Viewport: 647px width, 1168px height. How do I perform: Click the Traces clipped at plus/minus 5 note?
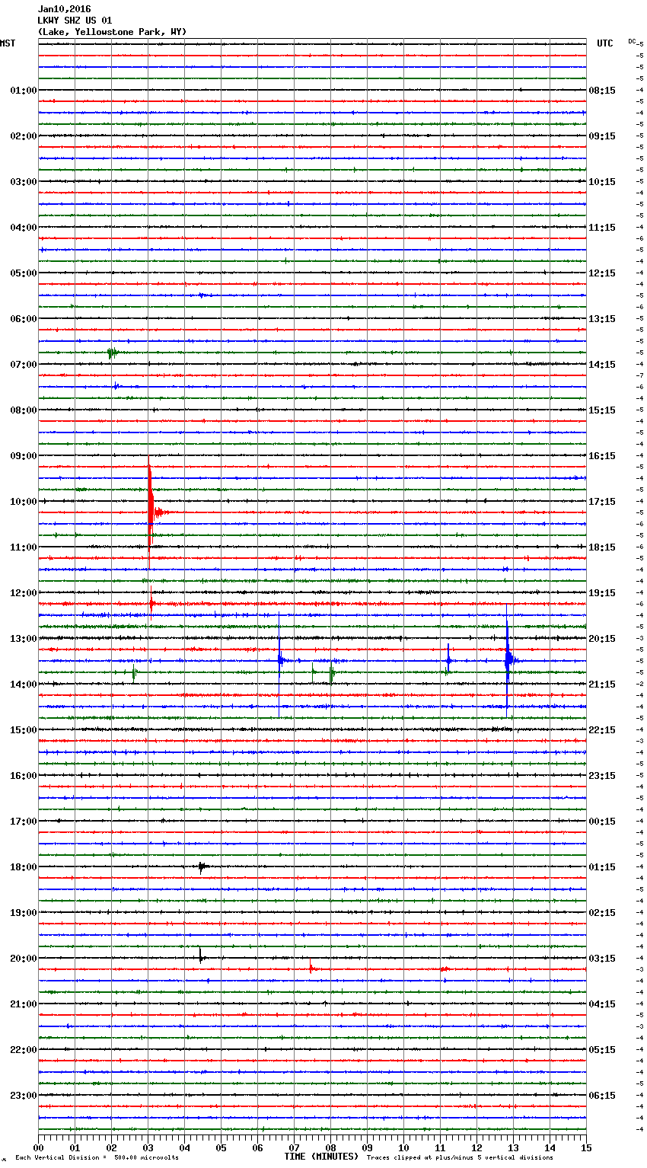click(x=460, y=1158)
